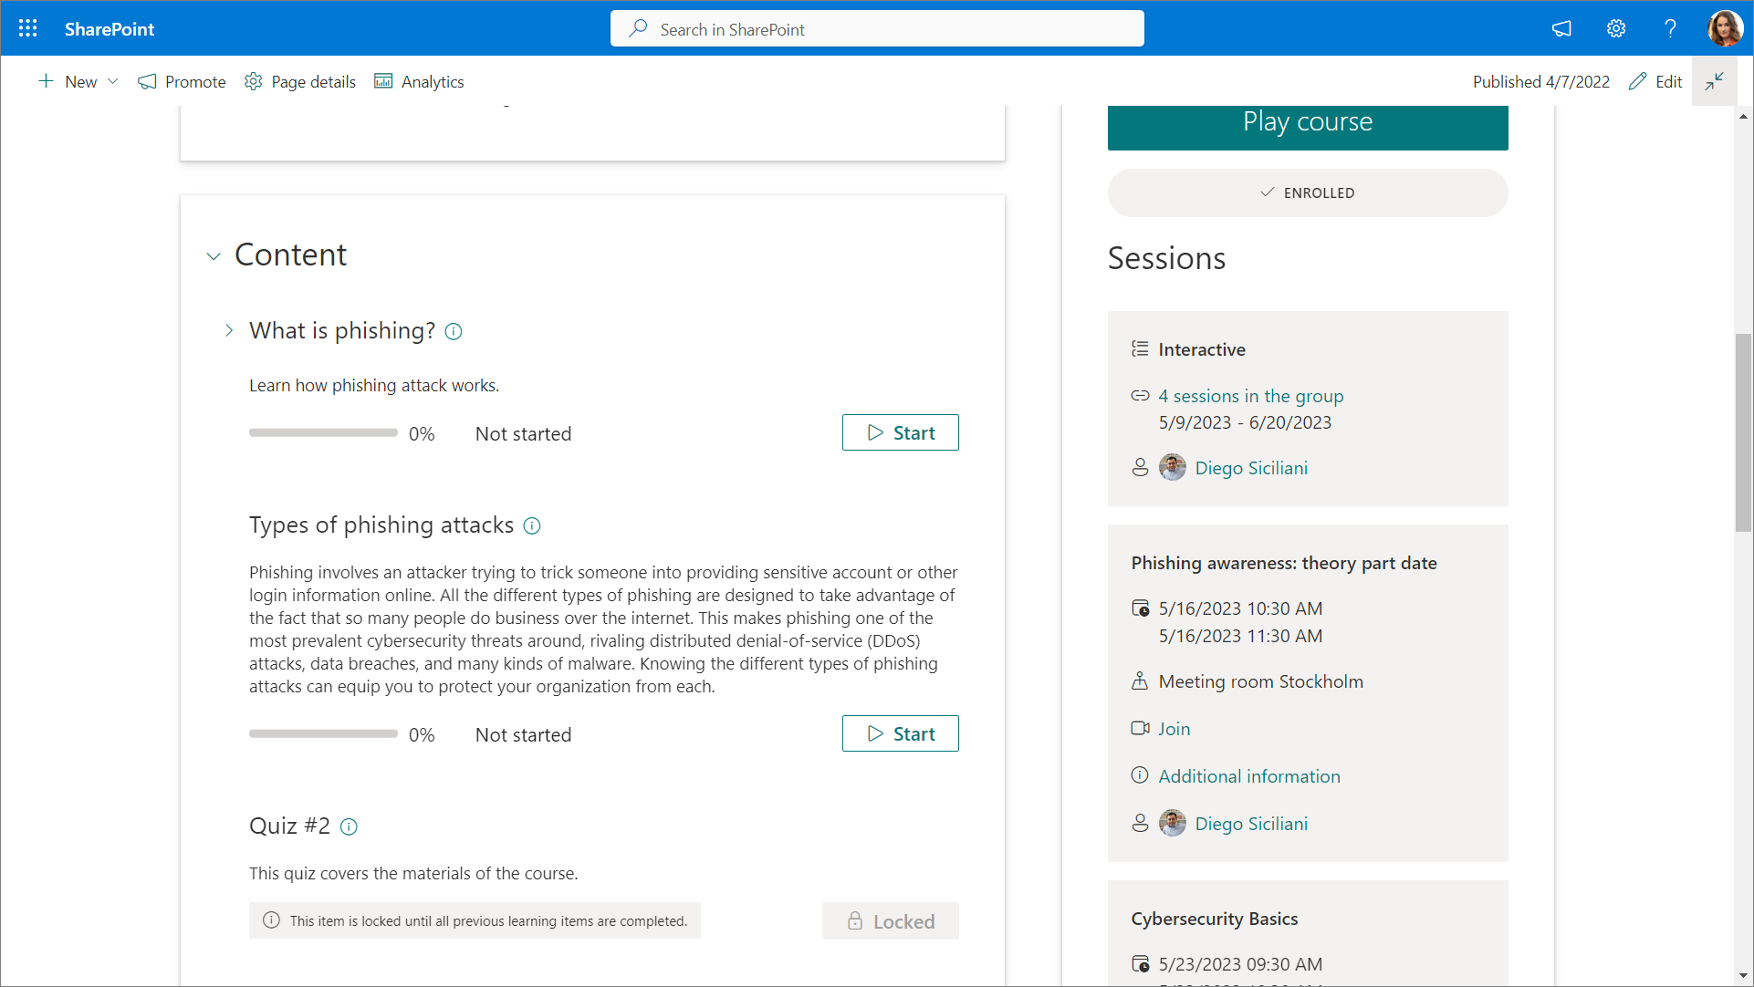Image resolution: width=1754 pixels, height=987 pixels.
Task: Collapse the Content section
Action: [x=214, y=256]
